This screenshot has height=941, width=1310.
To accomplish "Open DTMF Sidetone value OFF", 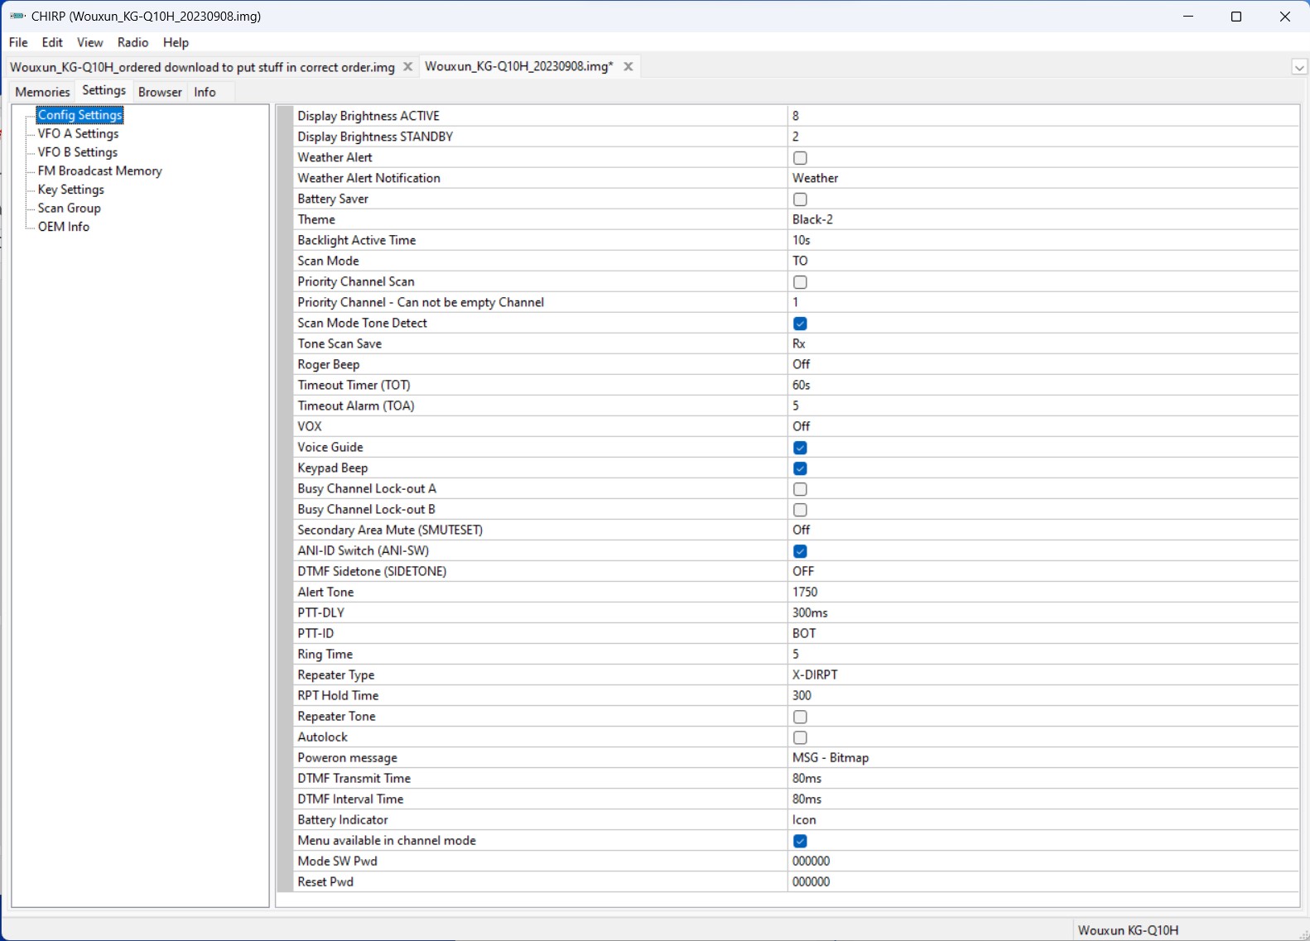I will pos(1043,571).
